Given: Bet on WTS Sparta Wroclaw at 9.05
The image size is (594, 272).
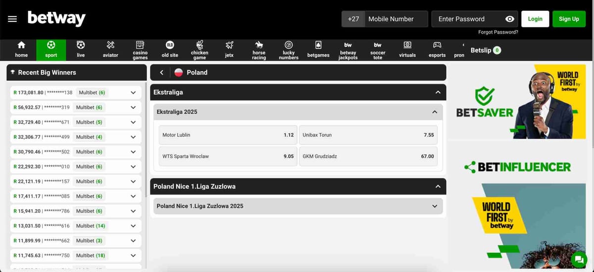Looking at the screenshot, I should (x=228, y=156).
